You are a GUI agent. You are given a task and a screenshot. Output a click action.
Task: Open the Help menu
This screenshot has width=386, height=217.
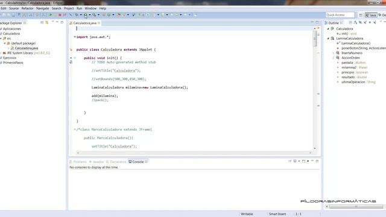pos(103,8)
